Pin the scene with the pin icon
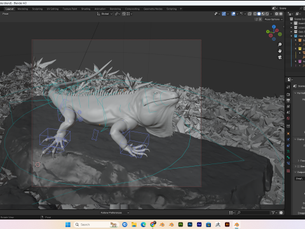 click(x=301, y=8)
